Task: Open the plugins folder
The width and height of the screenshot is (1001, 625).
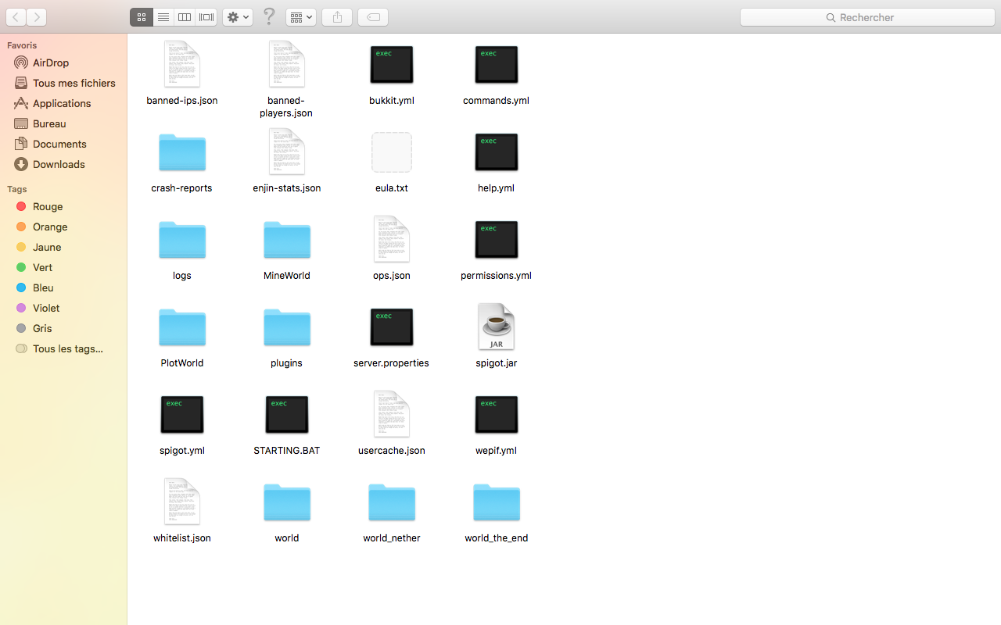Action: pos(286,327)
